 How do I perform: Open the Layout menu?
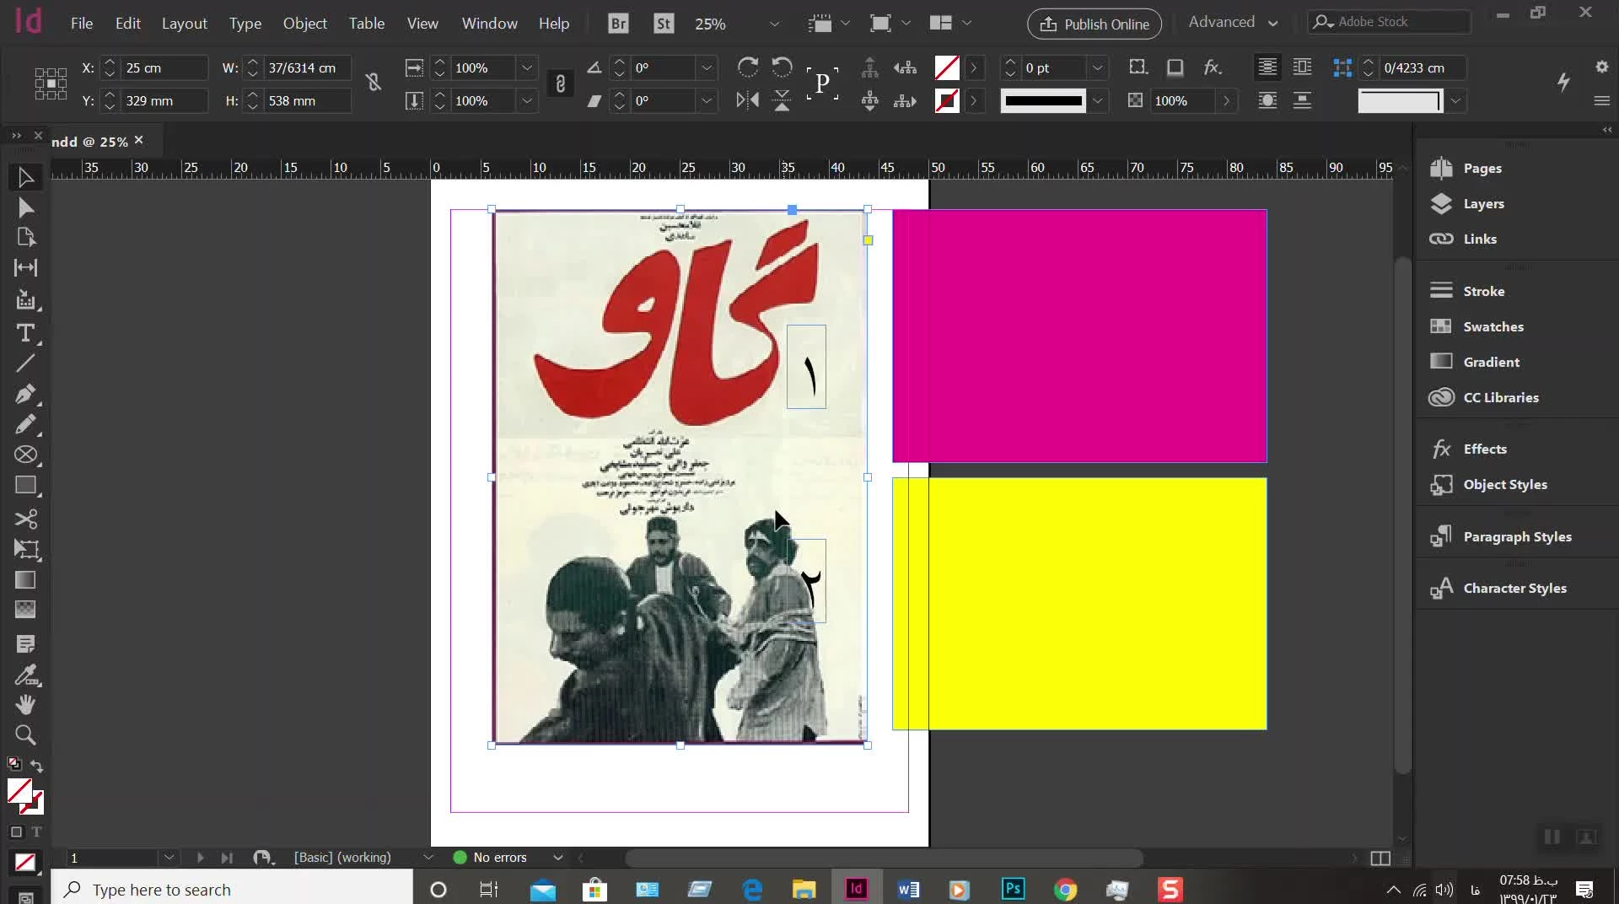point(184,24)
